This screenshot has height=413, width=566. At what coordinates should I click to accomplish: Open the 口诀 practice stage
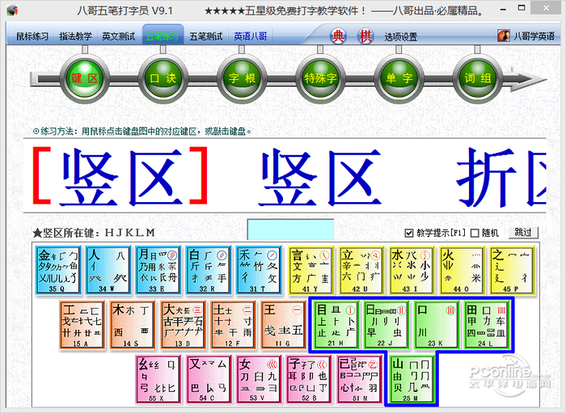click(x=163, y=78)
